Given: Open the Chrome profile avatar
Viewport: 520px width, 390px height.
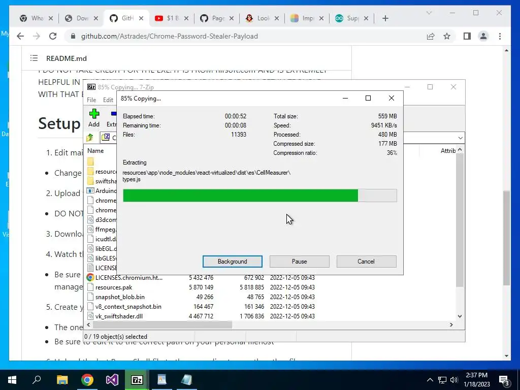Looking at the screenshot, I should (483, 36).
